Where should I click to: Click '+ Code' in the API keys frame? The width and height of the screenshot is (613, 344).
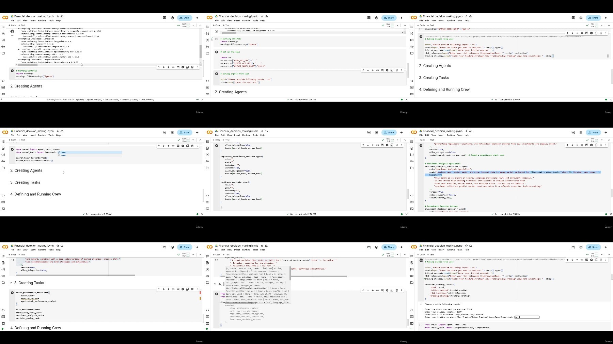pyautogui.click(x=217, y=25)
